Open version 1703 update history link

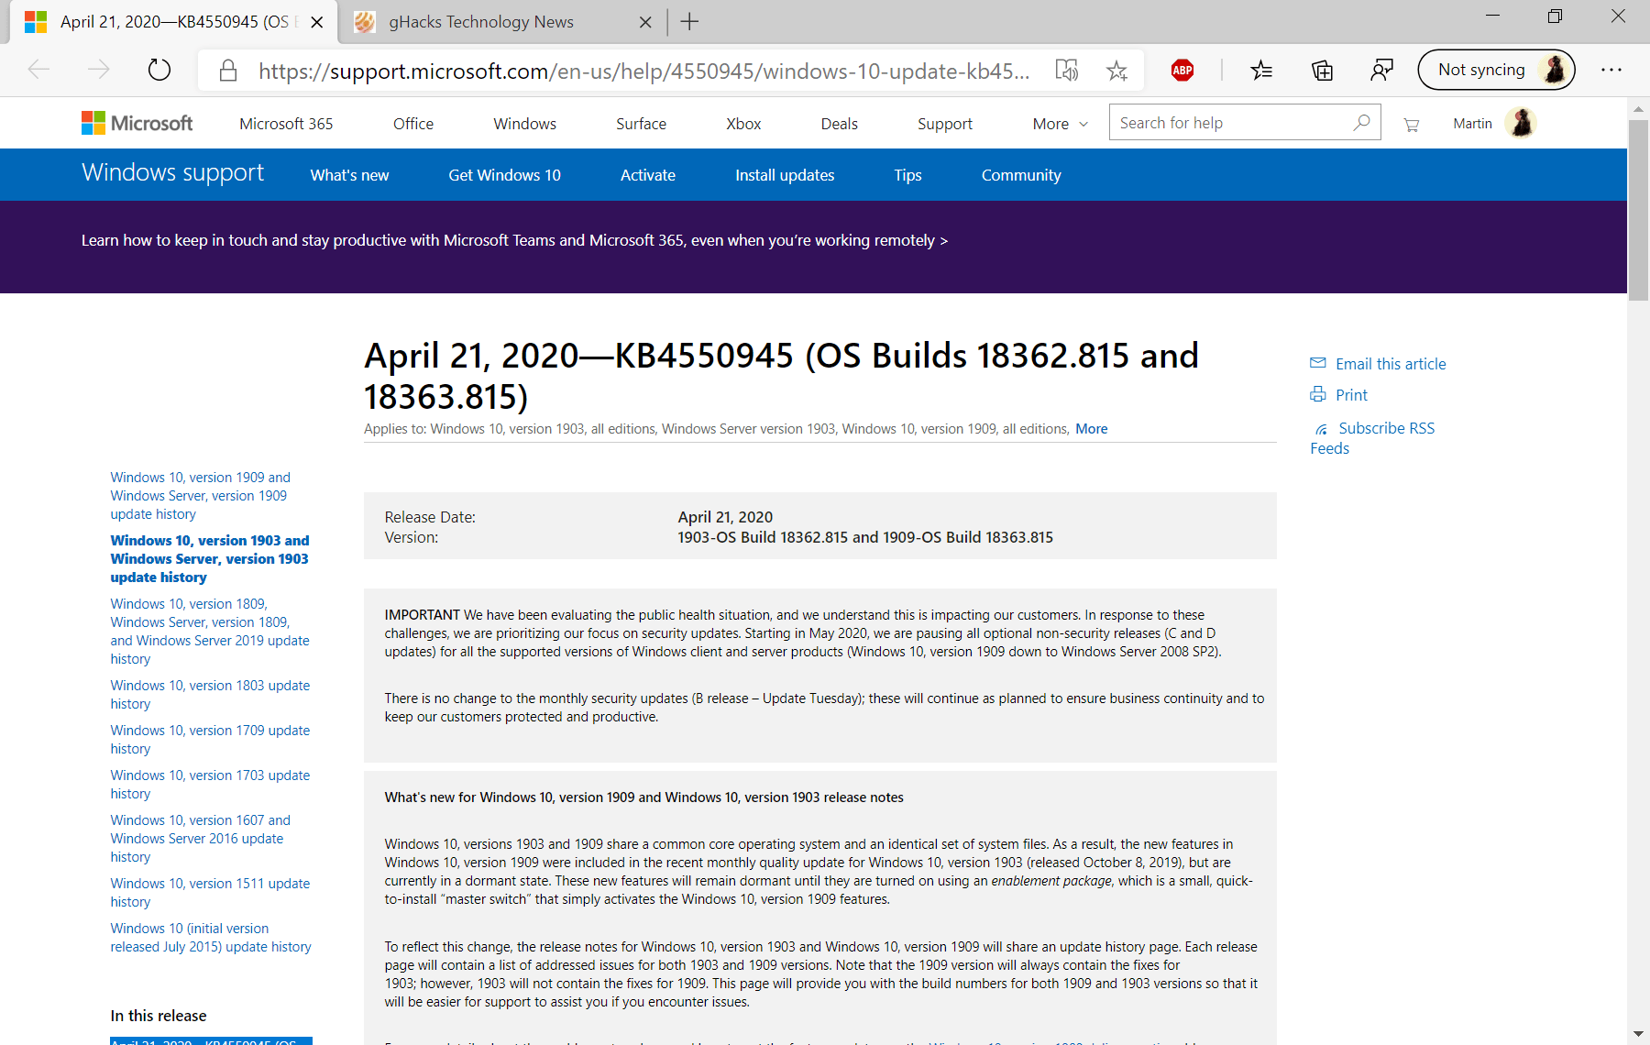click(210, 785)
